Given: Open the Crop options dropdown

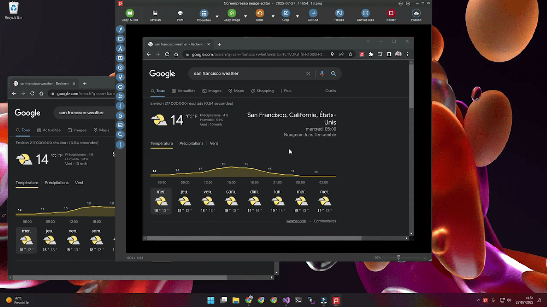Looking at the screenshot, I should click(297, 16).
